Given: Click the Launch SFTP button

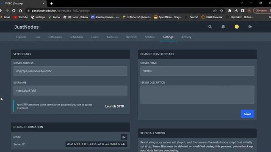Looking at the screenshot, I should [x=115, y=106].
